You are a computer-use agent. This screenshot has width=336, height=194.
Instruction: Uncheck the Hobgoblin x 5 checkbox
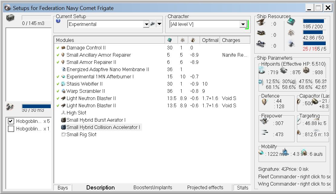(x=11, y=121)
